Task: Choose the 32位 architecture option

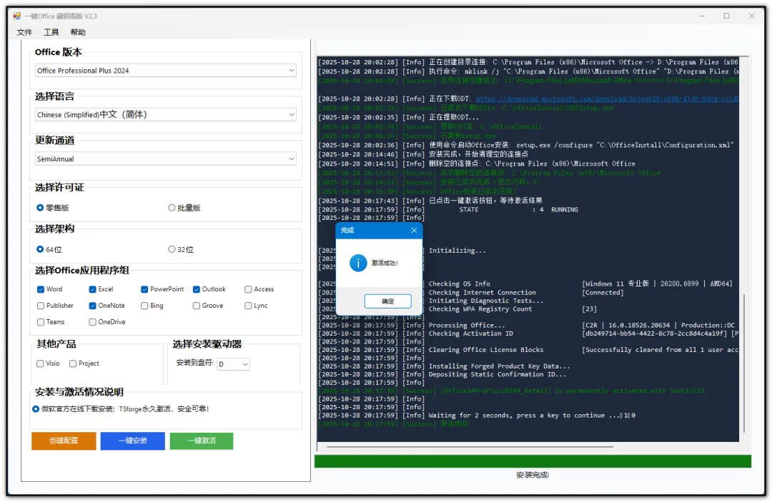Action: point(172,249)
